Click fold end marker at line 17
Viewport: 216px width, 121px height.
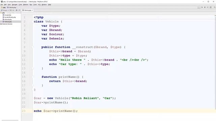click(33, 85)
